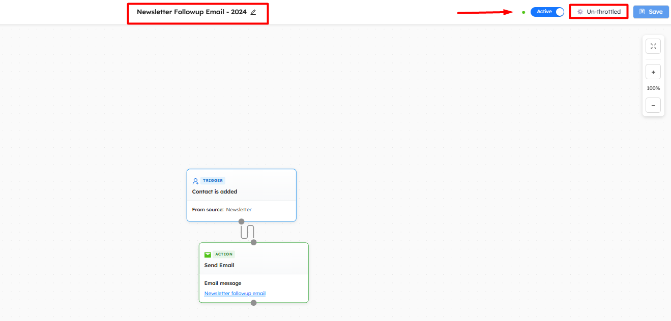
Task: Zoom out with the minus button
Action: (653, 105)
